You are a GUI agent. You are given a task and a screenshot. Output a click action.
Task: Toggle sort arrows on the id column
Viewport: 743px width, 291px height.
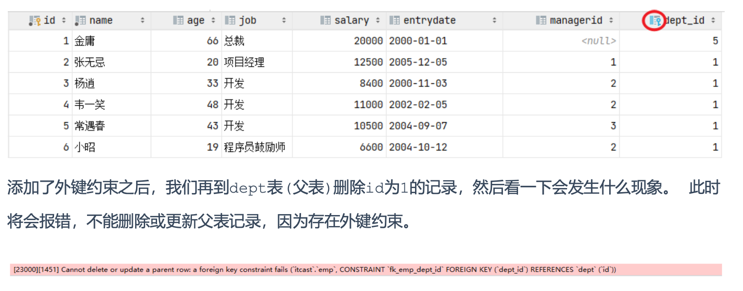[x=64, y=20]
